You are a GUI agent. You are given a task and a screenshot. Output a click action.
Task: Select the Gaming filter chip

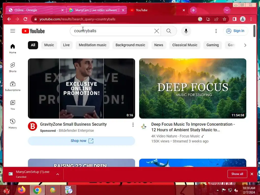point(213,45)
